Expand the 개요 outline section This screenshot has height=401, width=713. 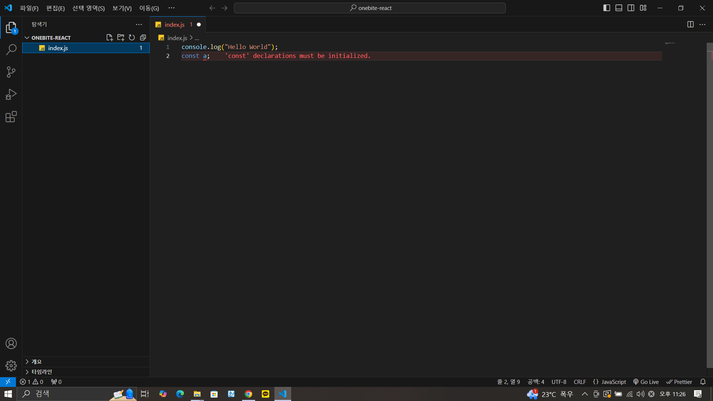click(86, 362)
